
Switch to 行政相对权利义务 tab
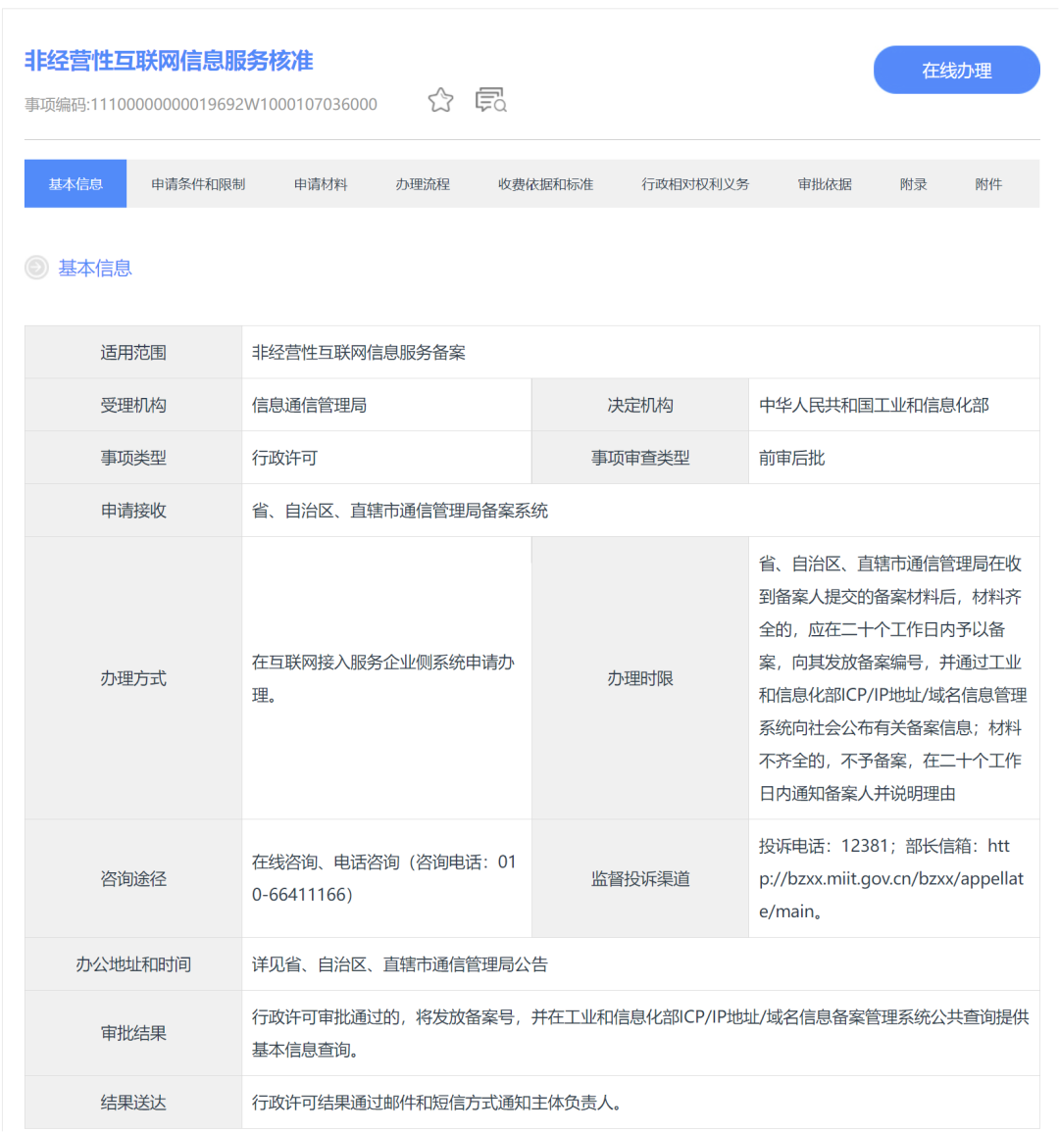tap(695, 184)
